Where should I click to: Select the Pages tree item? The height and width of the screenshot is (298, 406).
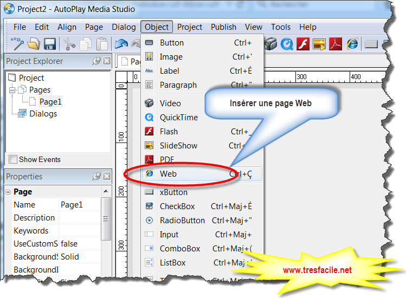[40, 90]
